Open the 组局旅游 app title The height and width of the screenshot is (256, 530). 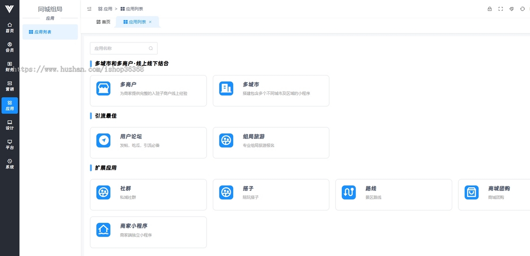tap(254, 136)
